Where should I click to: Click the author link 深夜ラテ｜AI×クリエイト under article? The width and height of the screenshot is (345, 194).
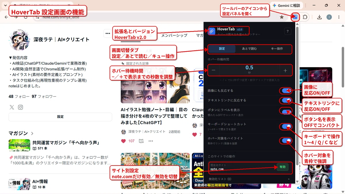pos(146,132)
